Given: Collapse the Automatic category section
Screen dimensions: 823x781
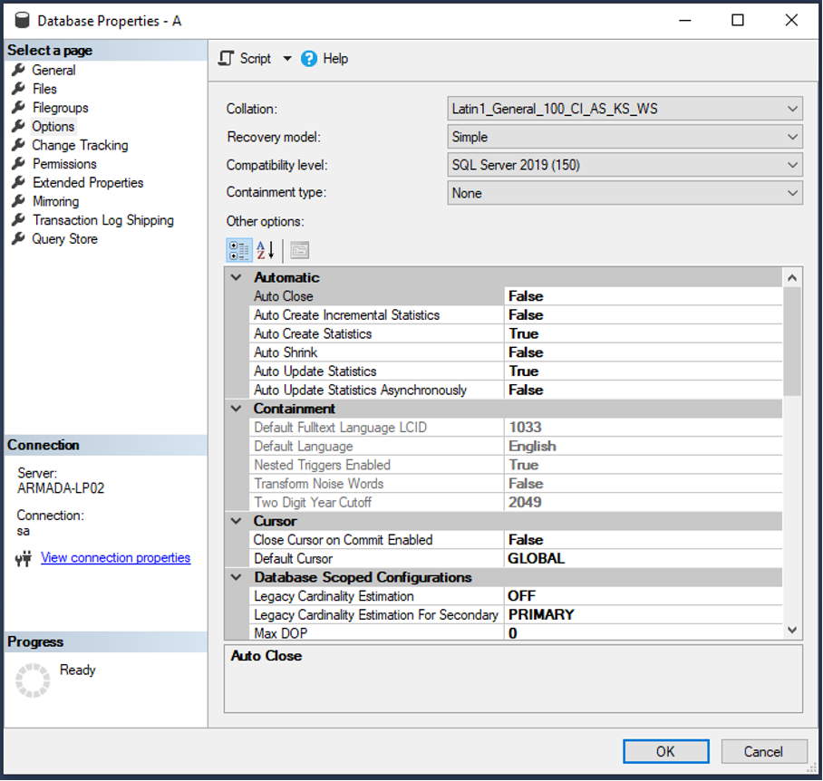Looking at the screenshot, I should coord(237,277).
